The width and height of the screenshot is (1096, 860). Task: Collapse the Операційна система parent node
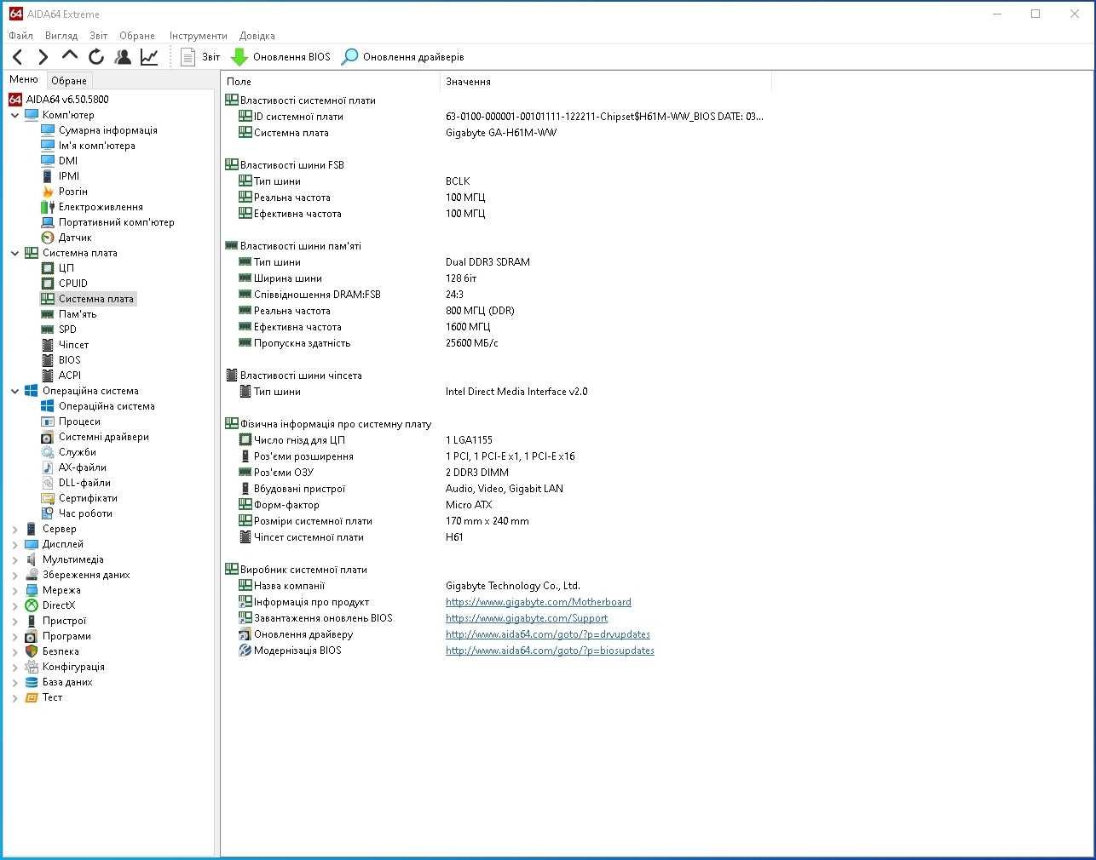click(14, 391)
